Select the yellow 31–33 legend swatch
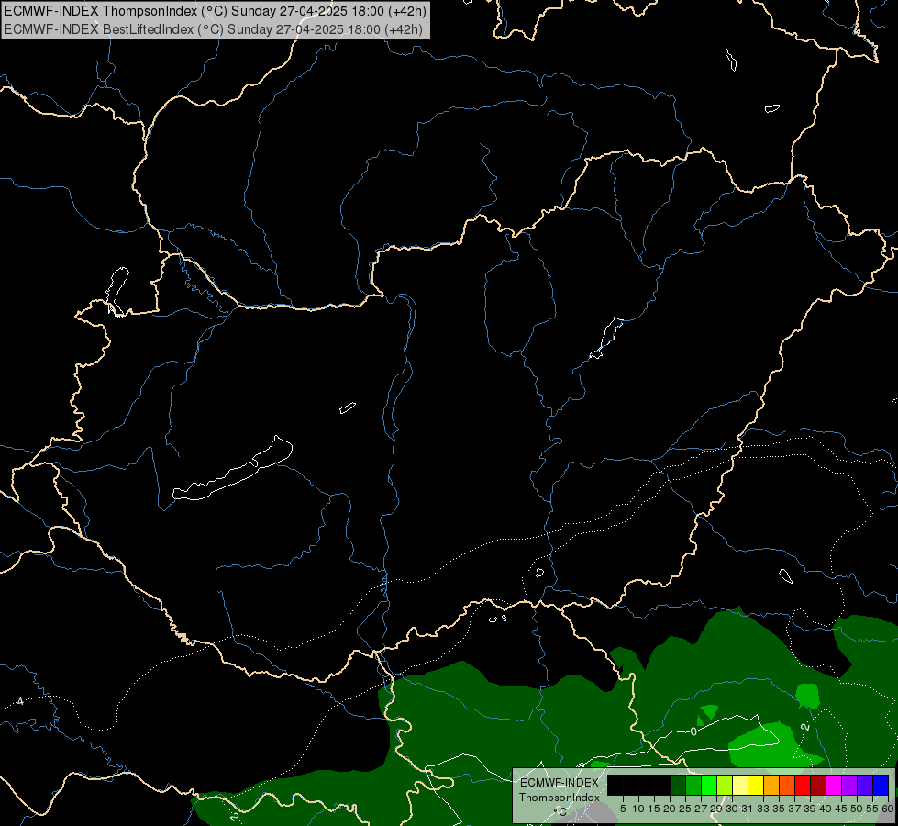Screen dimensions: 898x826 [756, 785]
